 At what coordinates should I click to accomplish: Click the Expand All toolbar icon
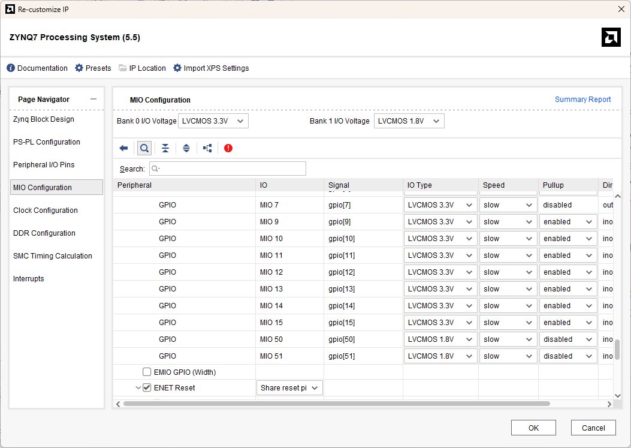pos(186,148)
